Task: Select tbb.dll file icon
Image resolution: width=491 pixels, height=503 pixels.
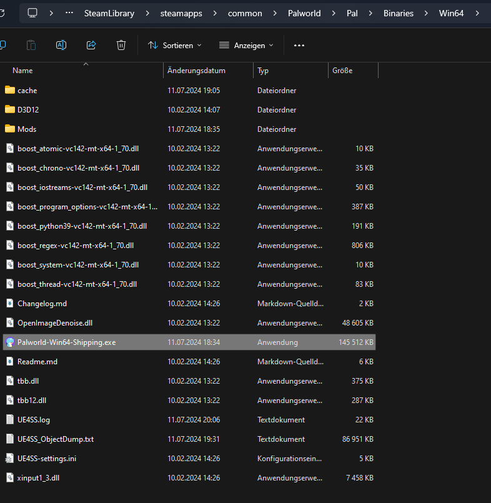Action: [10, 381]
